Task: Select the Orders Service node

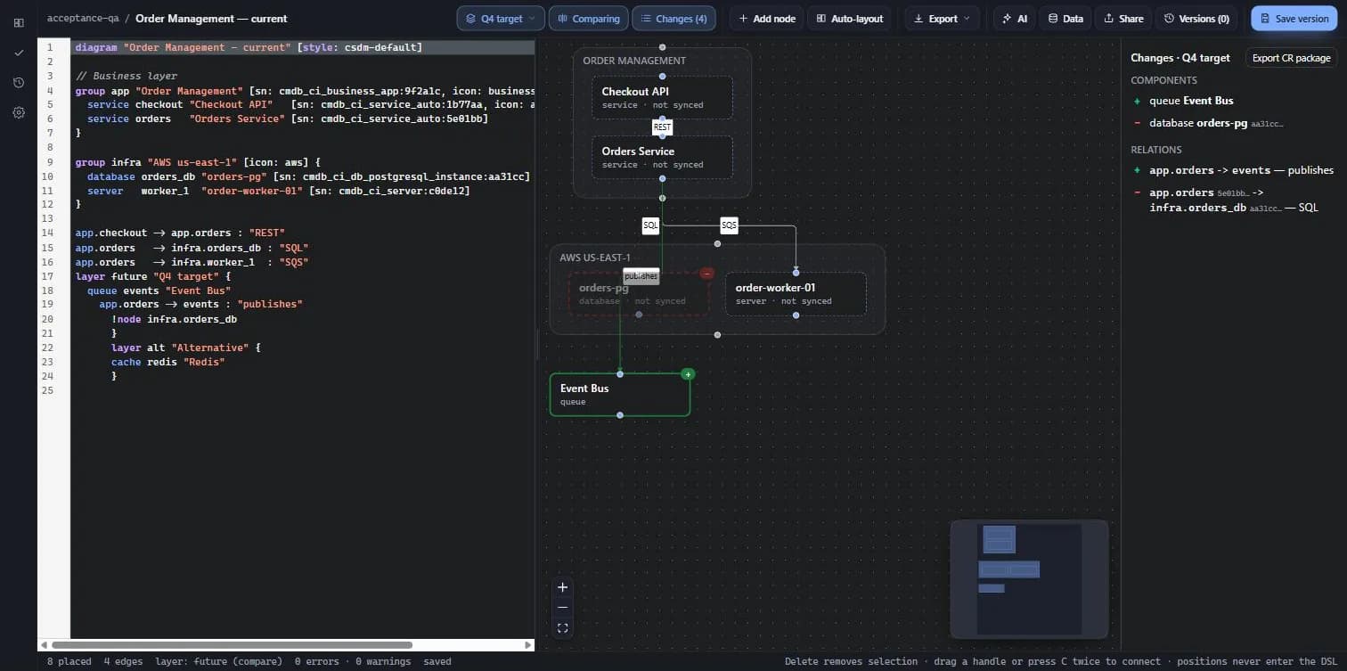Action: click(662, 157)
